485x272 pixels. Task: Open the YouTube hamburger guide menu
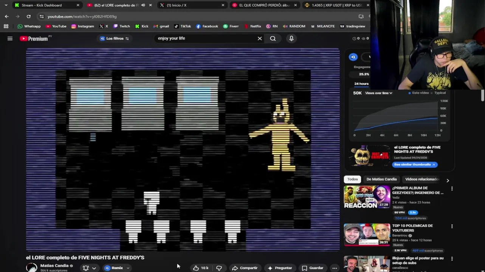(10, 39)
